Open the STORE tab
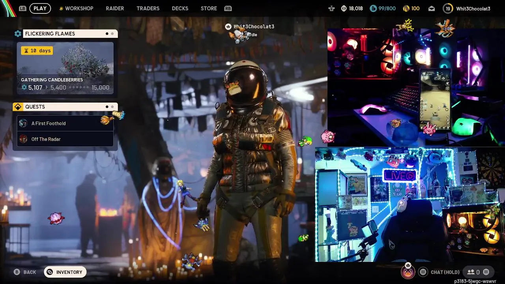505x284 pixels. tap(209, 8)
